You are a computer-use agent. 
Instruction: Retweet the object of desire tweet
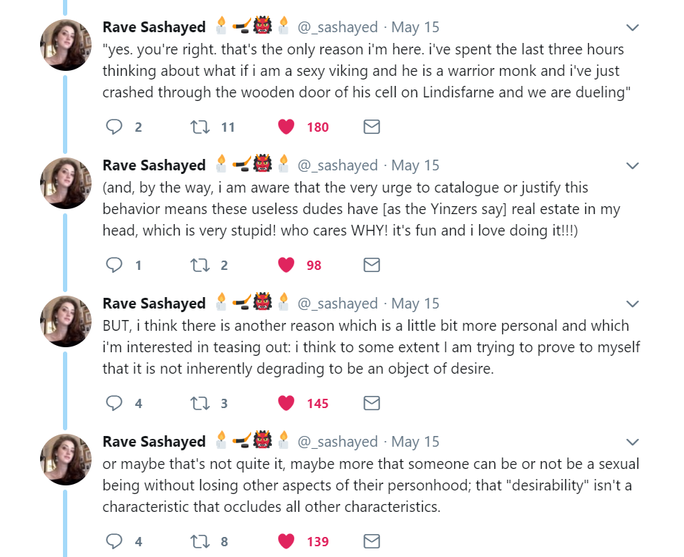(198, 404)
